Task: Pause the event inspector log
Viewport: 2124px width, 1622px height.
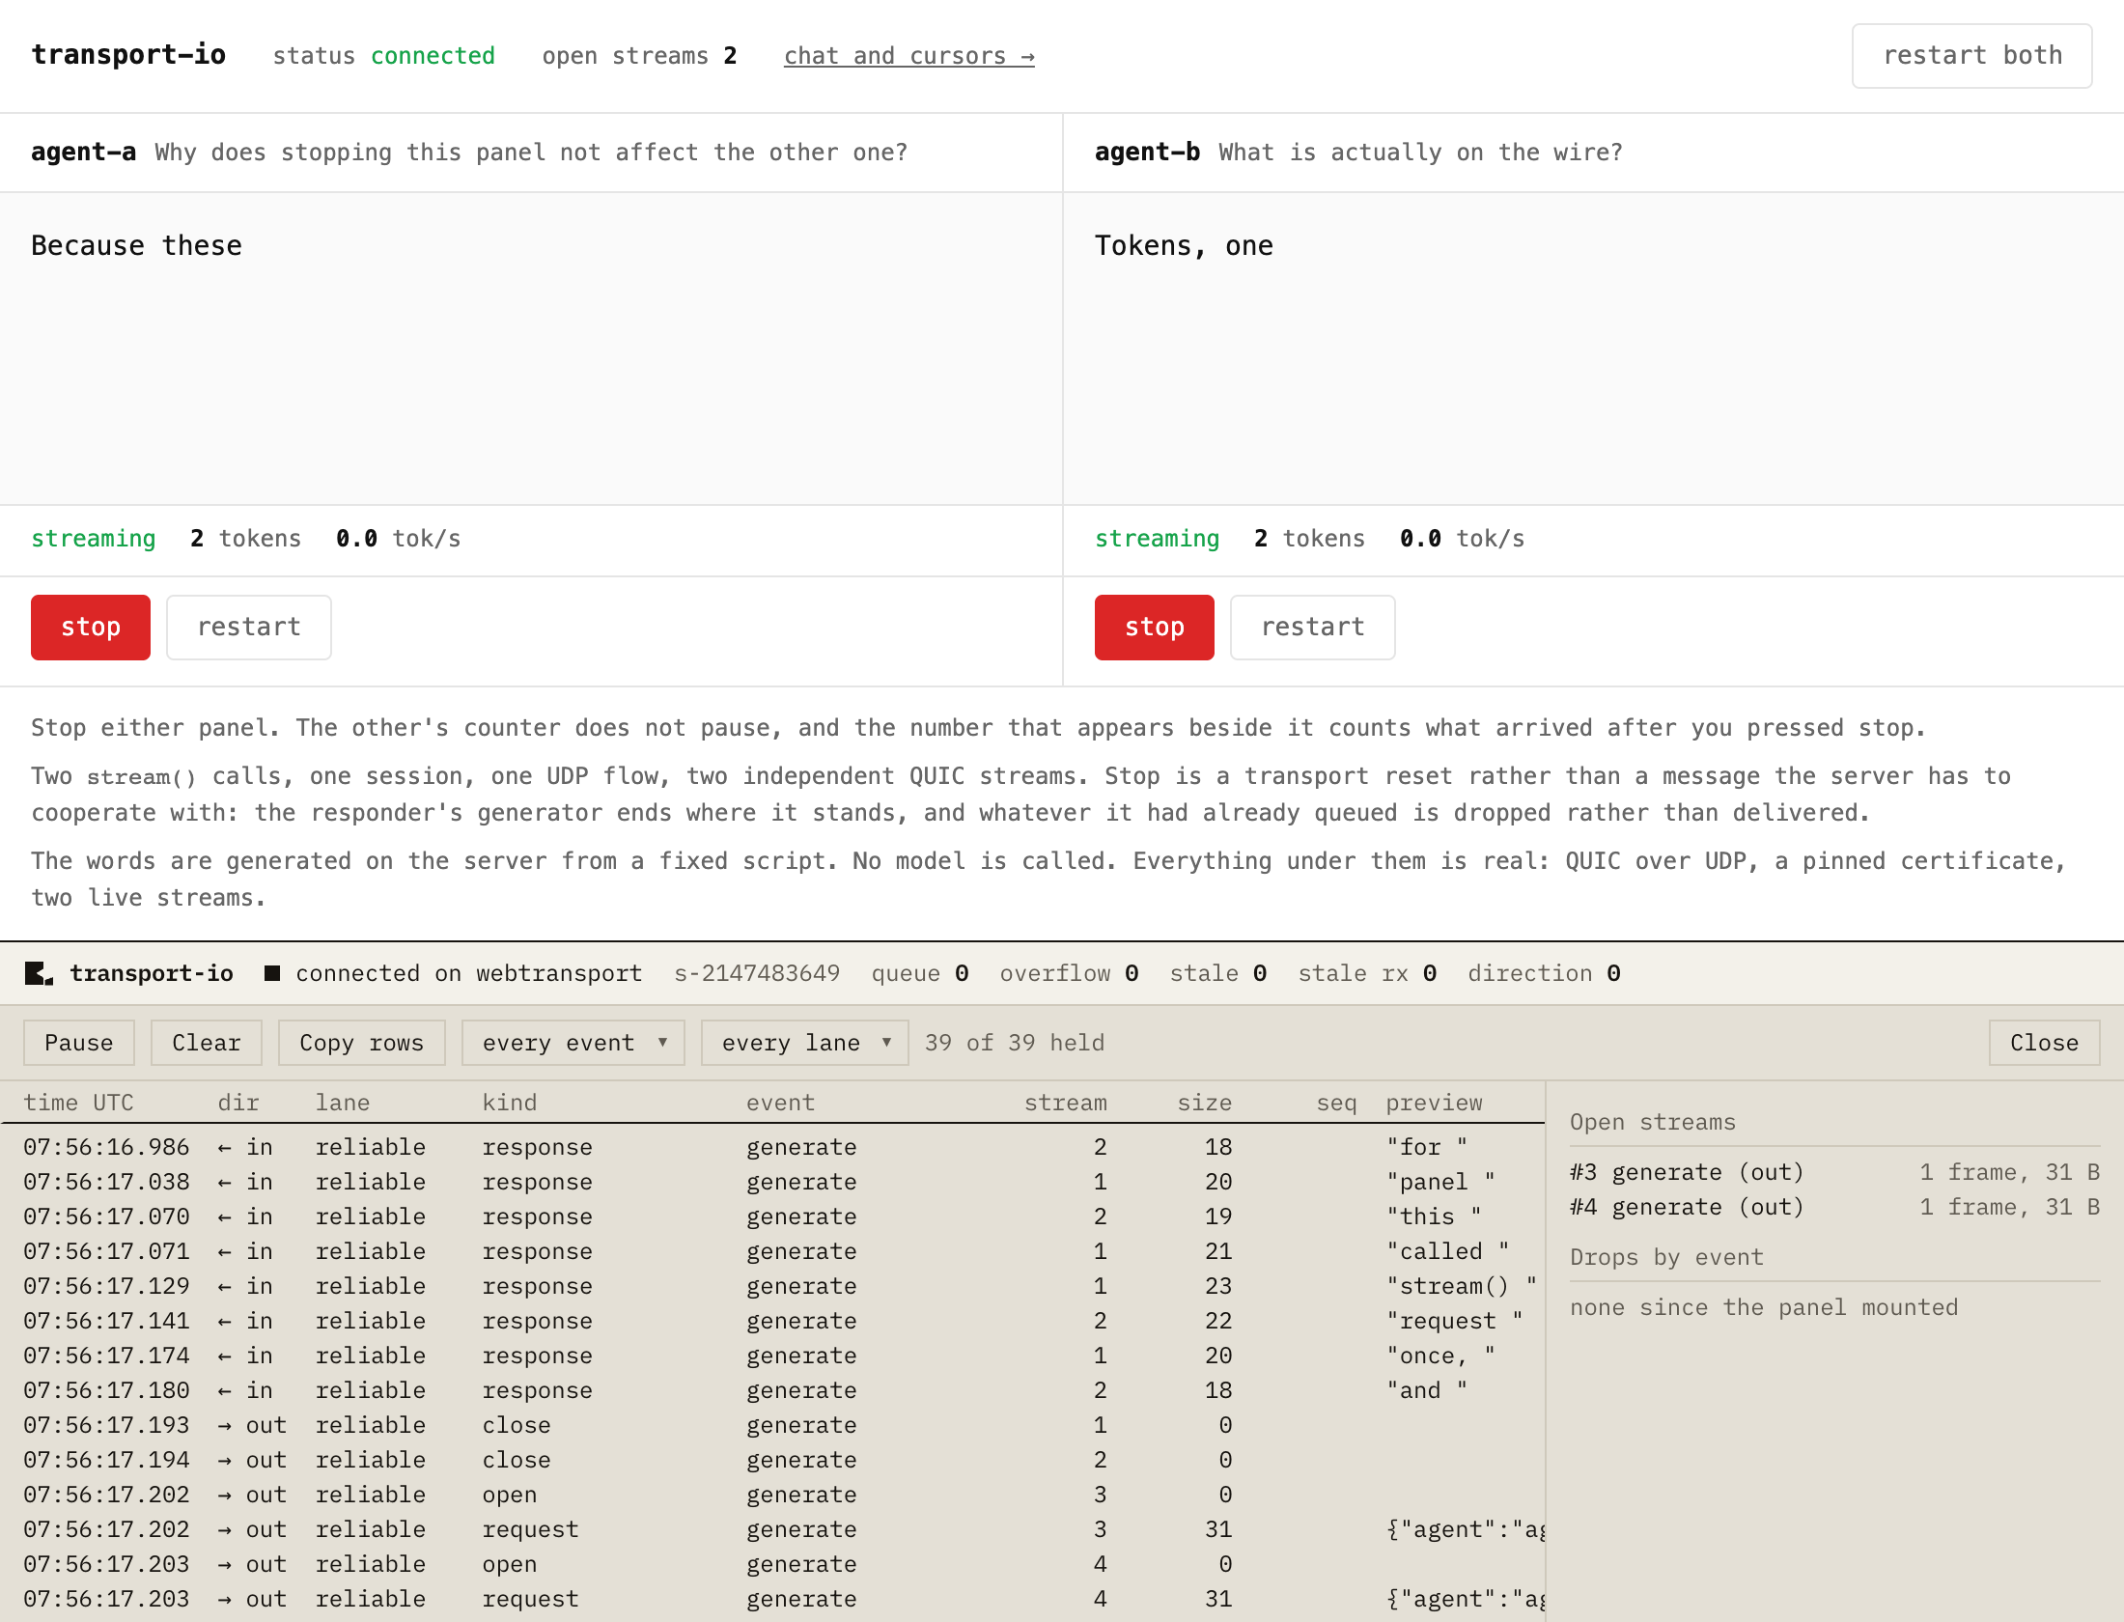Action: pos(79,1043)
